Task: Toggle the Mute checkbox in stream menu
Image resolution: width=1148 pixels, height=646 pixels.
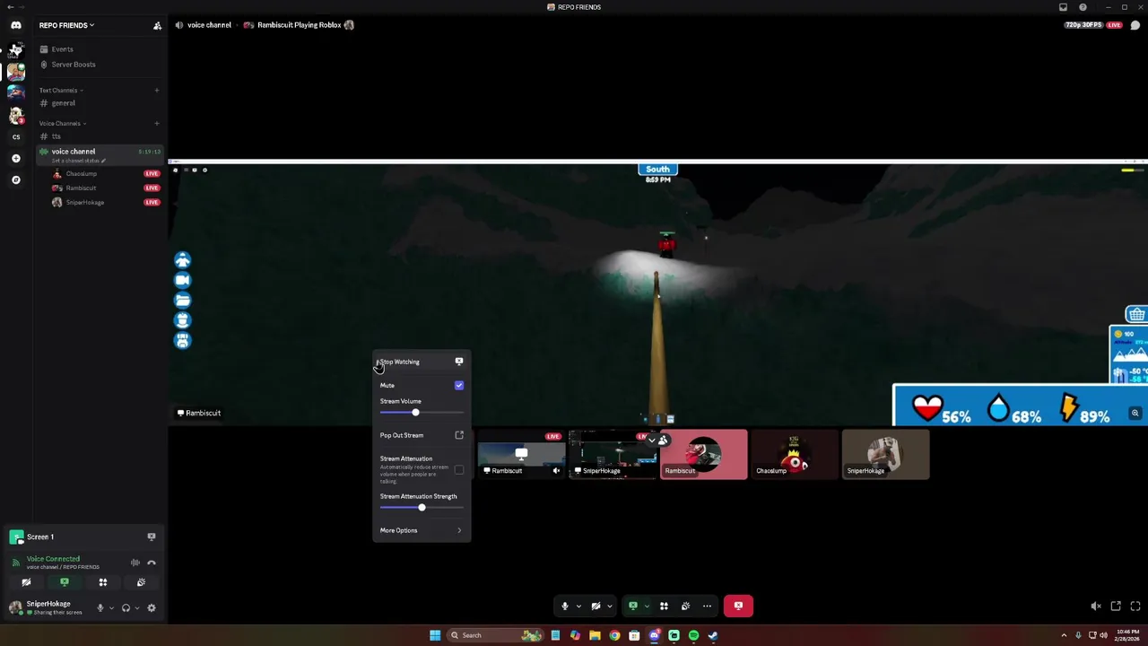Action: 459,385
